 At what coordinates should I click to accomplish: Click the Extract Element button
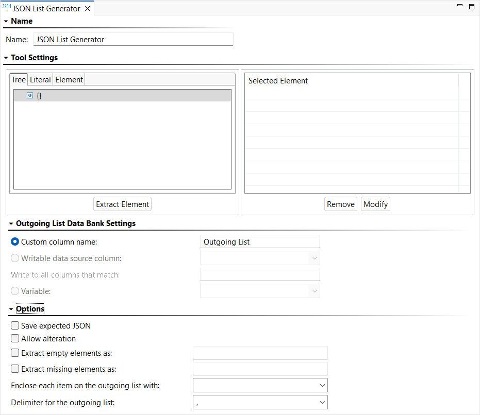pos(123,204)
